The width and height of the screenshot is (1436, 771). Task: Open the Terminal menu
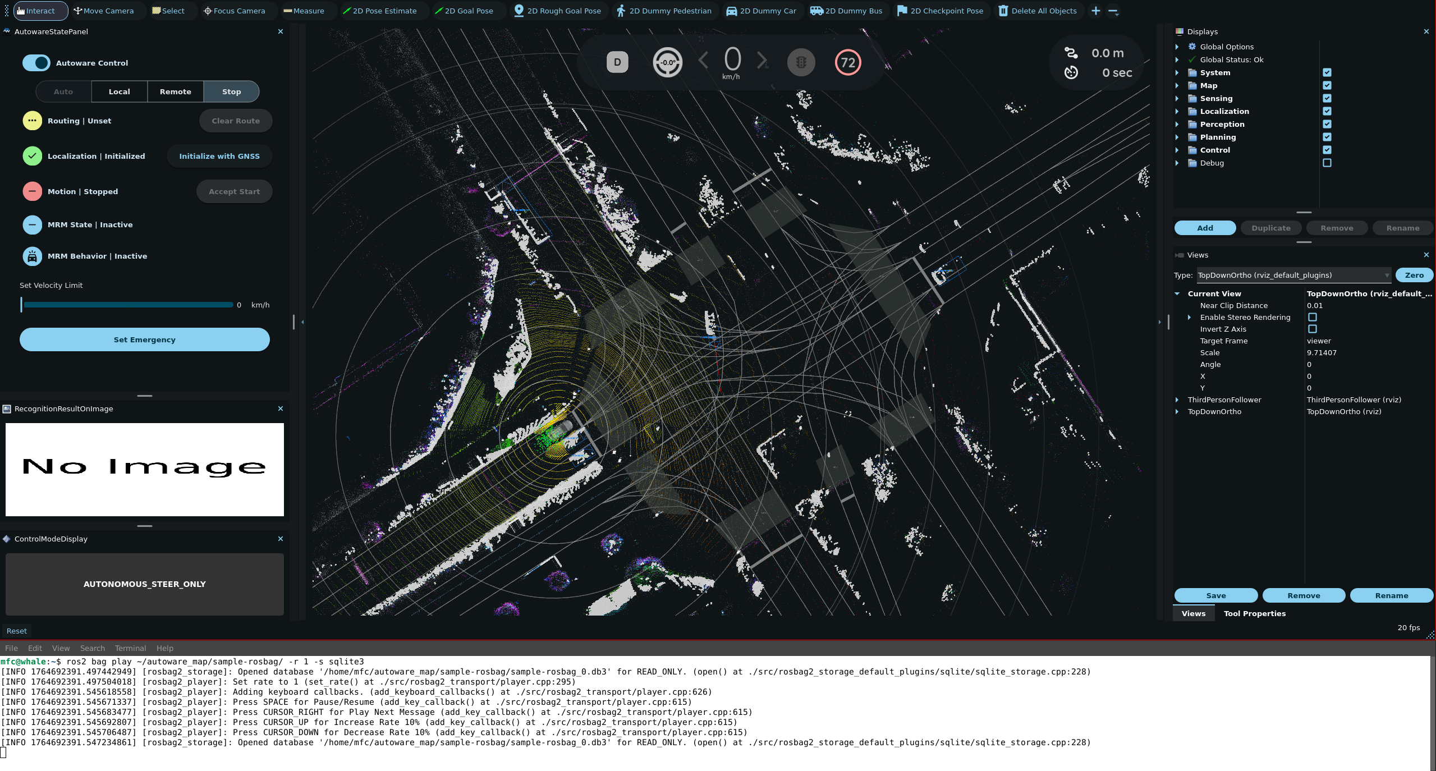(x=130, y=648)
